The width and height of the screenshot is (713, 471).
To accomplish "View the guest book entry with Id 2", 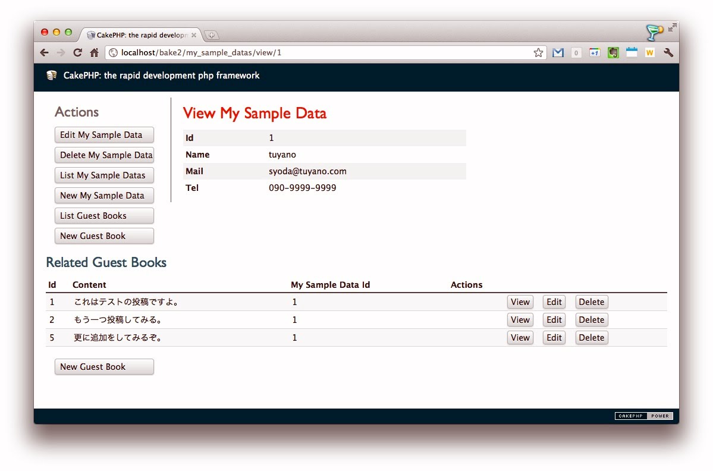I will [x=520, y=320].
